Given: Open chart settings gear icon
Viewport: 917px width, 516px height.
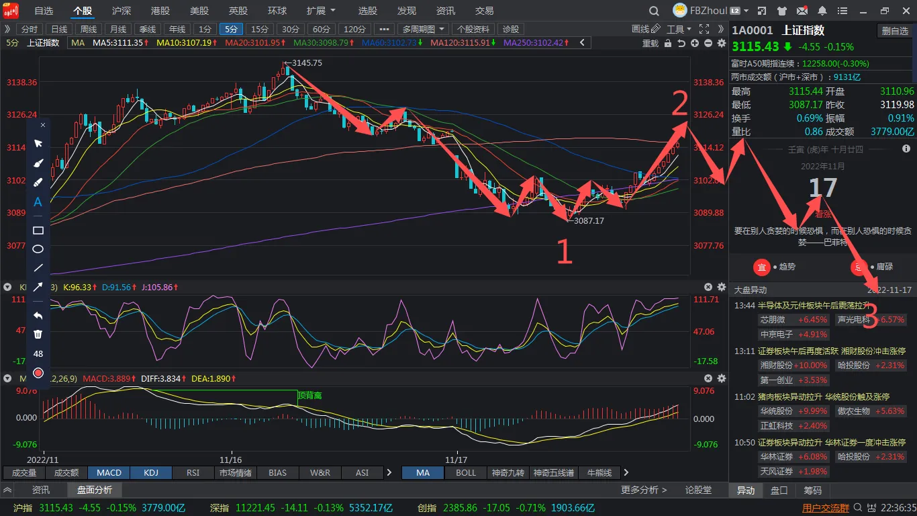Looking at the screenshot, I should pos(722,42).
